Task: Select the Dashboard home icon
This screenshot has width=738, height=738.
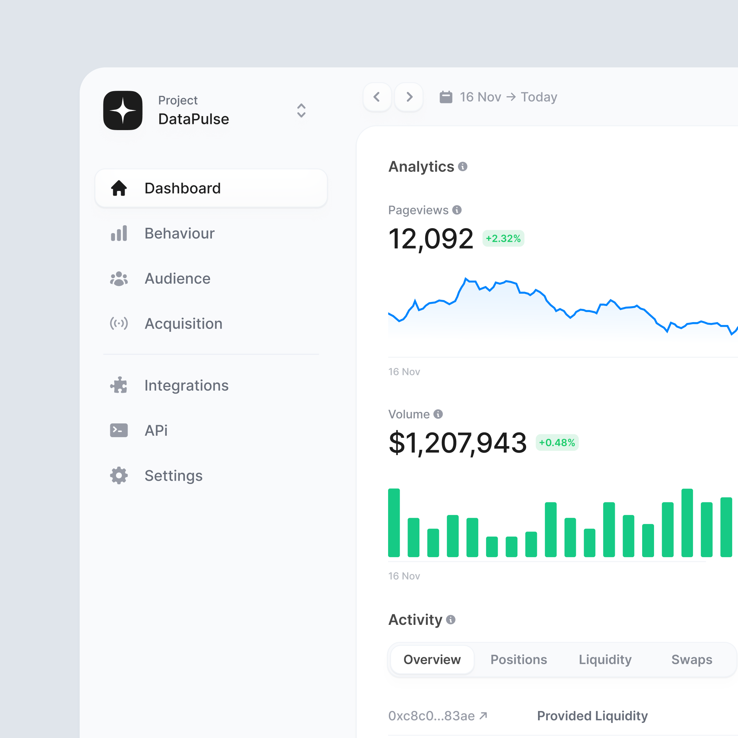Action: coord(119,188)
